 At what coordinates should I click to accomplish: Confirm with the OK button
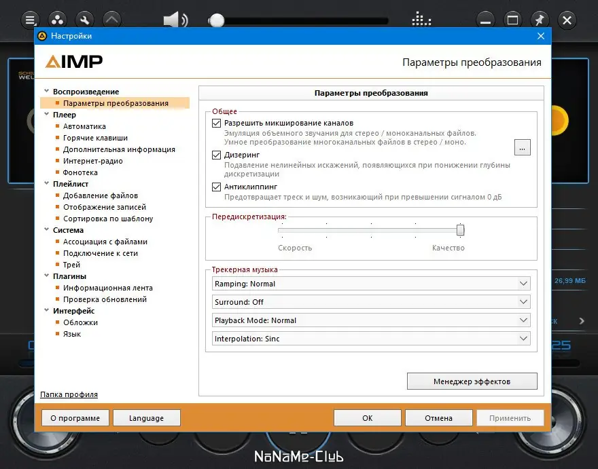tap(367, 418)
